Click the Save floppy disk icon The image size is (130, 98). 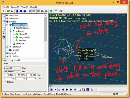pyautogui.click(x=12, y=11)
